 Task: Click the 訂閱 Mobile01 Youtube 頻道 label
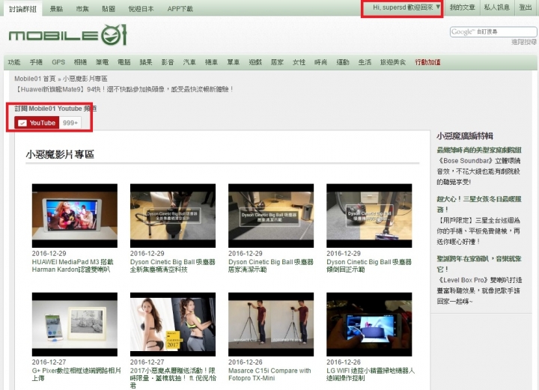point(55,109)
